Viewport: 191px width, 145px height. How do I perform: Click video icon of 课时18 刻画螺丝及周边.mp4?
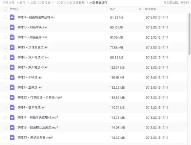[12, 128]
